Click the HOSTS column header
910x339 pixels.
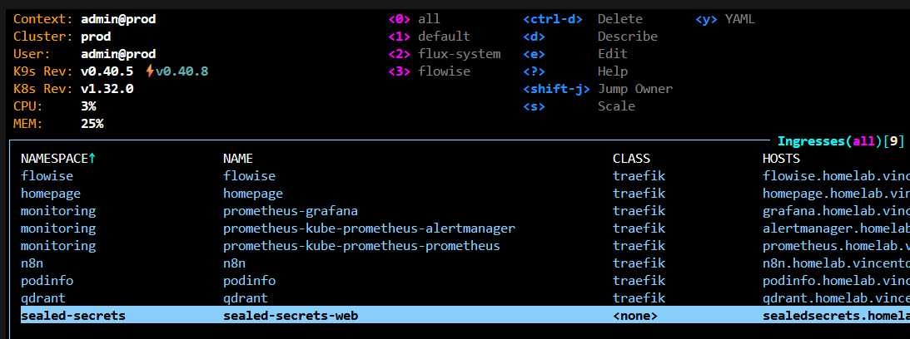coord(781,158)
